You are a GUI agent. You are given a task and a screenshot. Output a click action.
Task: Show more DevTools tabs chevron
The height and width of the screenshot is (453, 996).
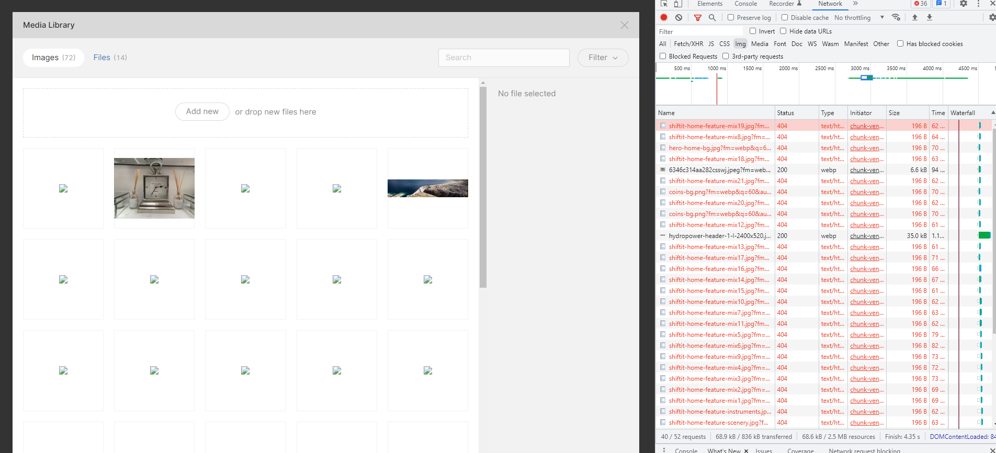pos(855,4)
